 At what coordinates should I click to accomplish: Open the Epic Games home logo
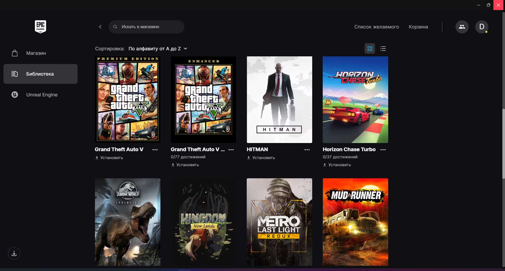[x=40, y=27]
